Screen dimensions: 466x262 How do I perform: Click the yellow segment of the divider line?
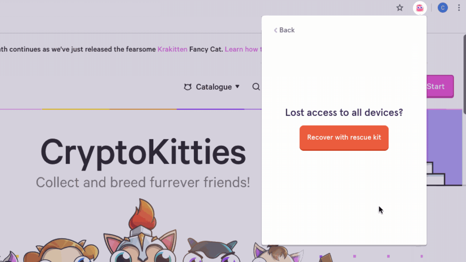(76, 109)
